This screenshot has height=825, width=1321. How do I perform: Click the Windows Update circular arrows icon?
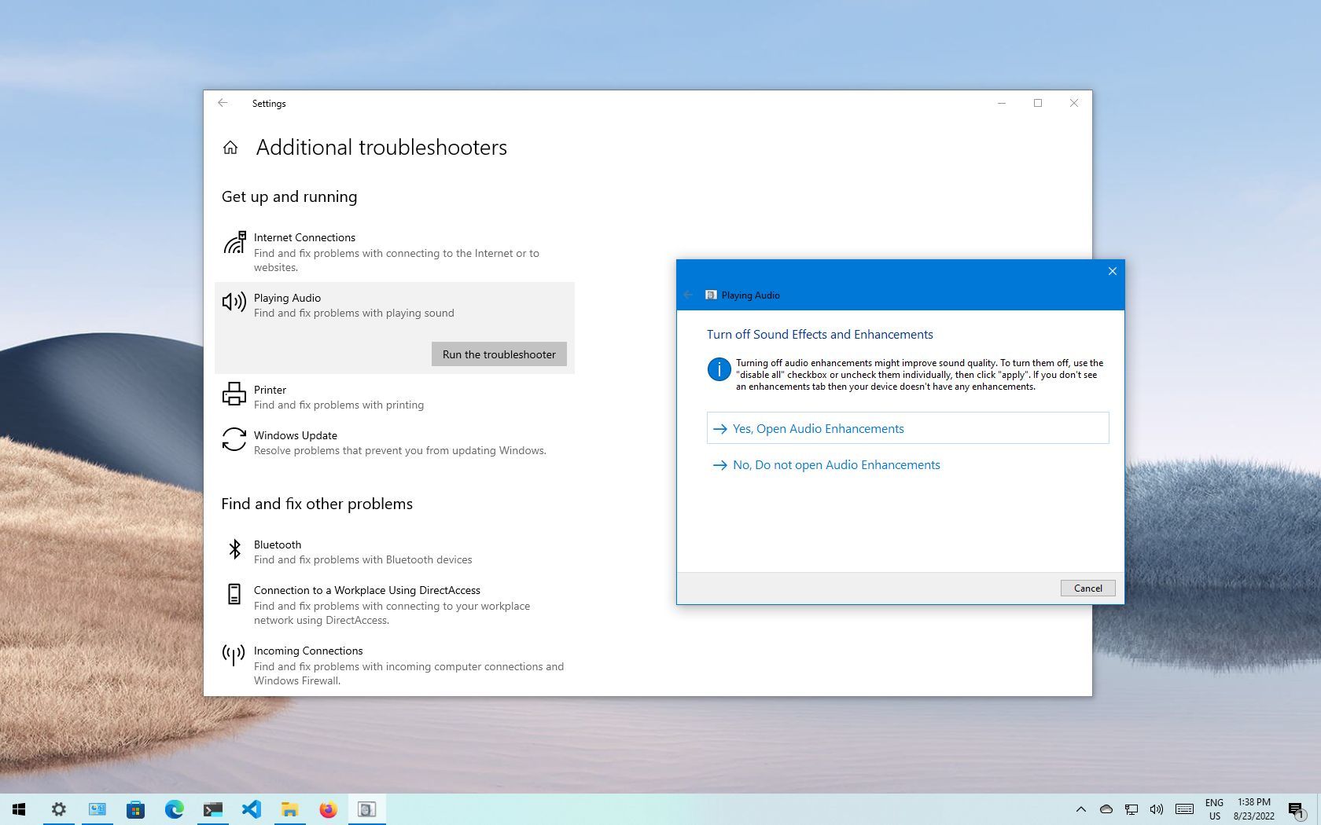(x=234, y=440)
